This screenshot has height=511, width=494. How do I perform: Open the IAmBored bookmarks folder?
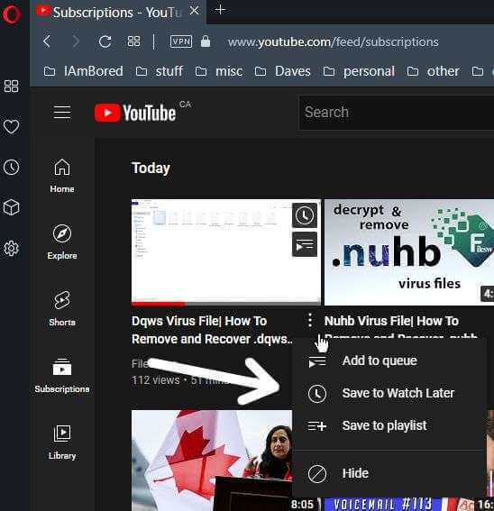tap(84, 71)
